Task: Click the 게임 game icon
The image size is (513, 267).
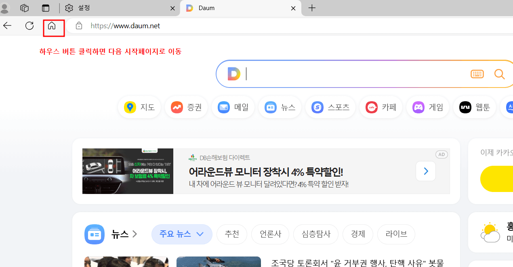Action: pyautogui.click(x=418, y=107)
